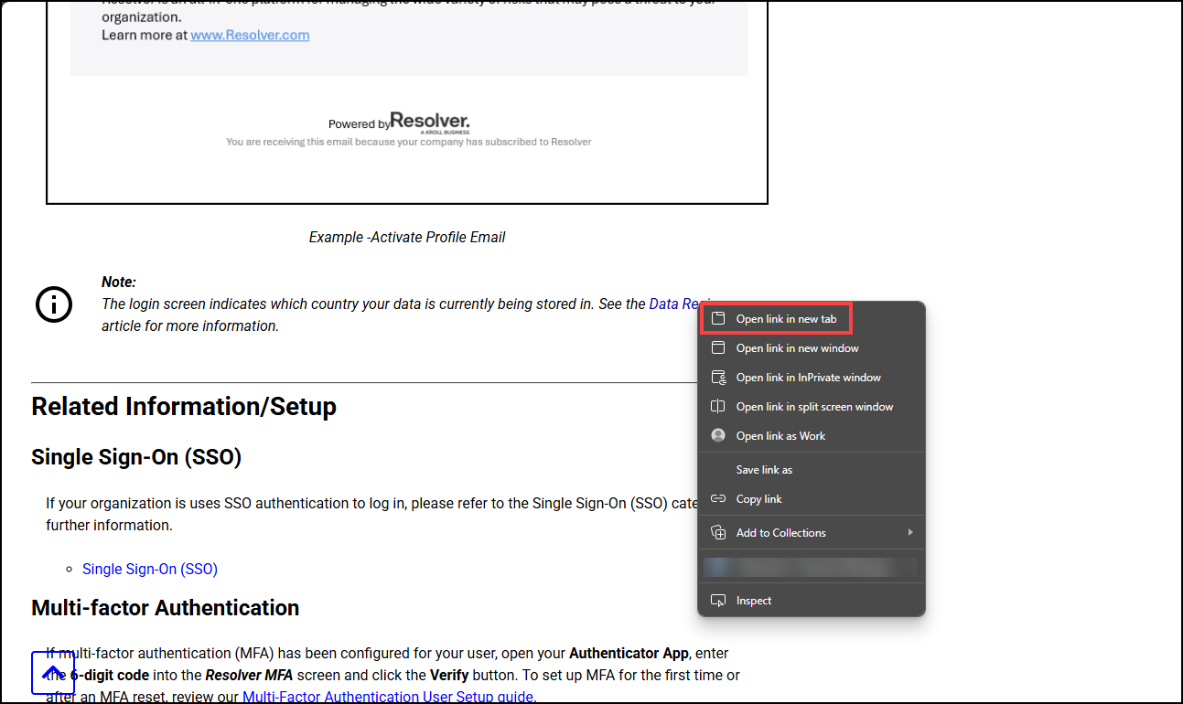This screenshot has height=704, width=1183.
Task: Click the Inspect icon in context menu
Action: click(718, 601)
